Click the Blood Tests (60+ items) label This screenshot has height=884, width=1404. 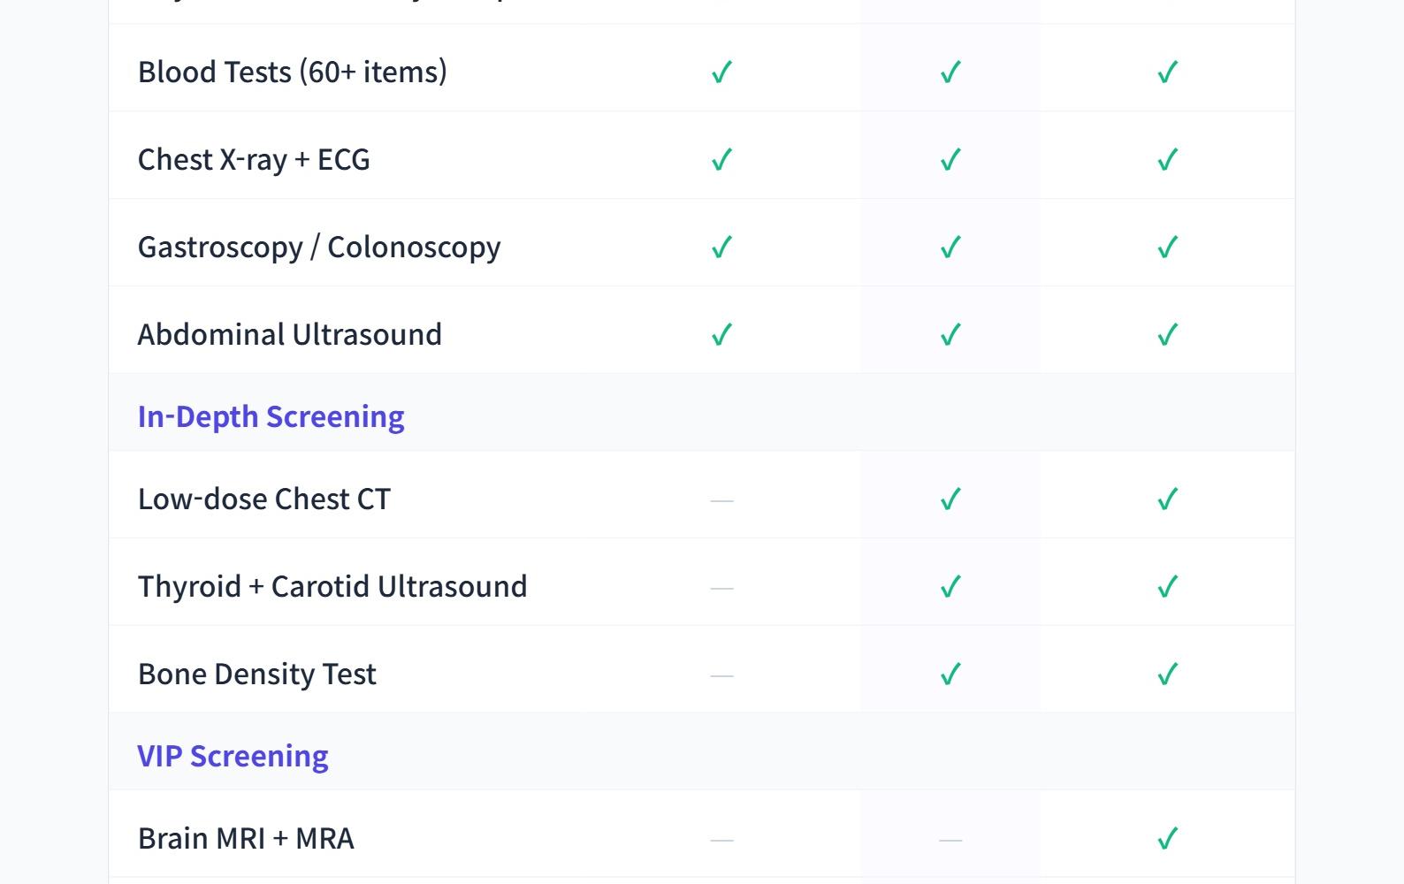tap(293, 72)
